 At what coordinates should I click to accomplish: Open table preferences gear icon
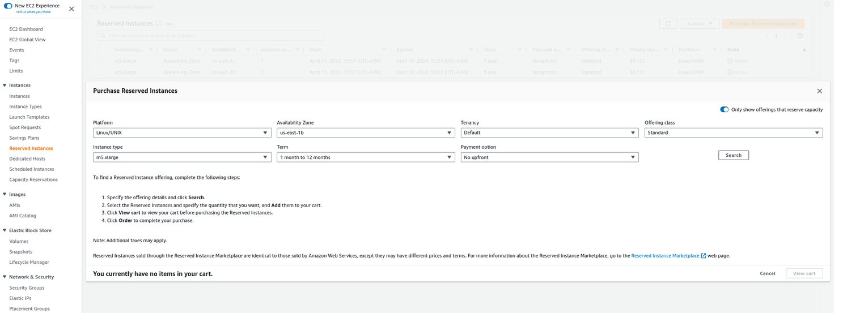click(800, 36)
